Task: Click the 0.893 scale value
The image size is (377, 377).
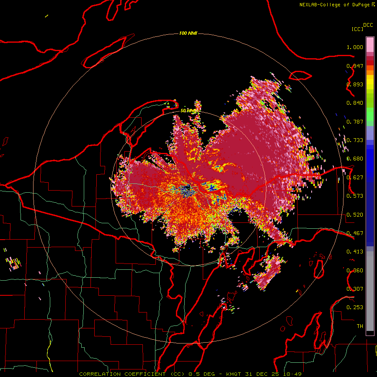Action: 355,84
